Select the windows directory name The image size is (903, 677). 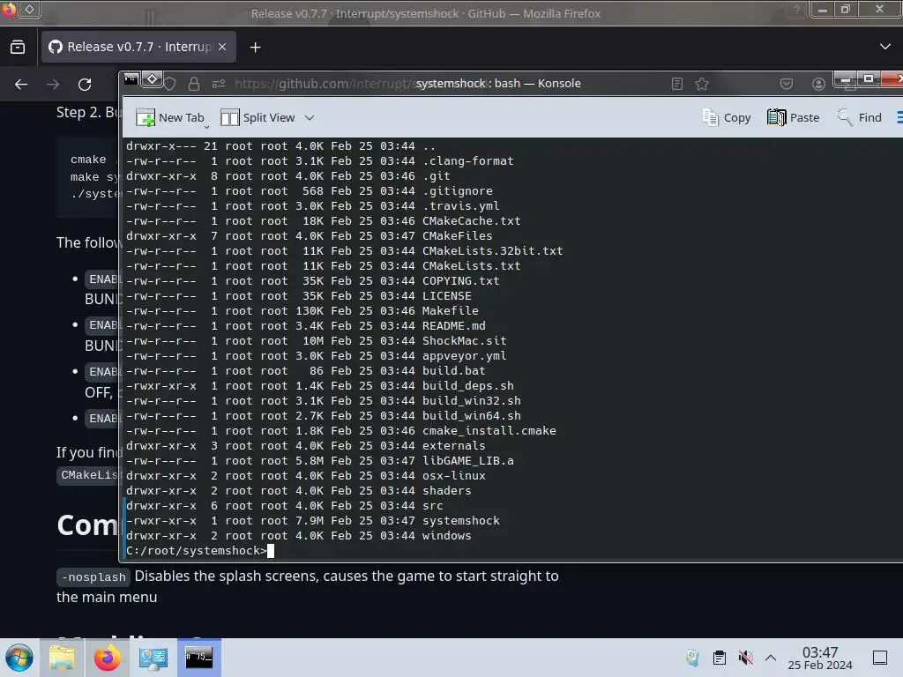pyautogui.click(x=447, y=535)
